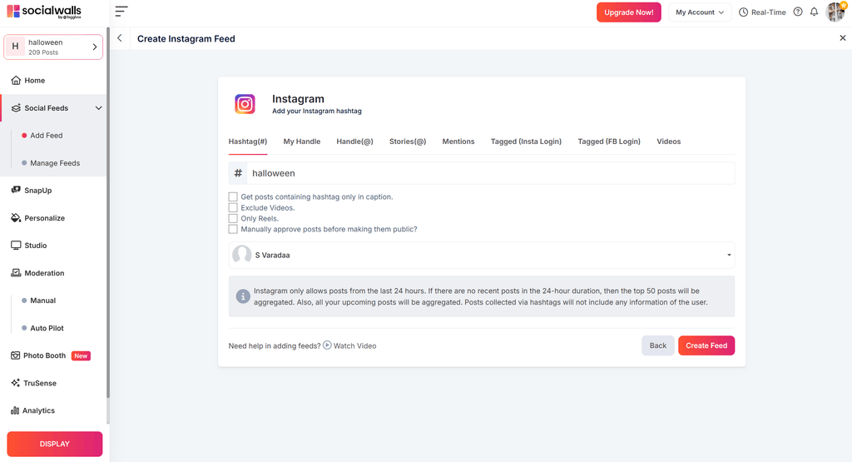Click the Studio monitor icon
This screenshot has height=462, width=852.
[x=16, y=245]
